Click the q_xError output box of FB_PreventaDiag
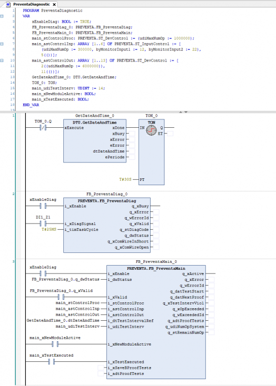 pyautogui.click(x=156, y=212)
